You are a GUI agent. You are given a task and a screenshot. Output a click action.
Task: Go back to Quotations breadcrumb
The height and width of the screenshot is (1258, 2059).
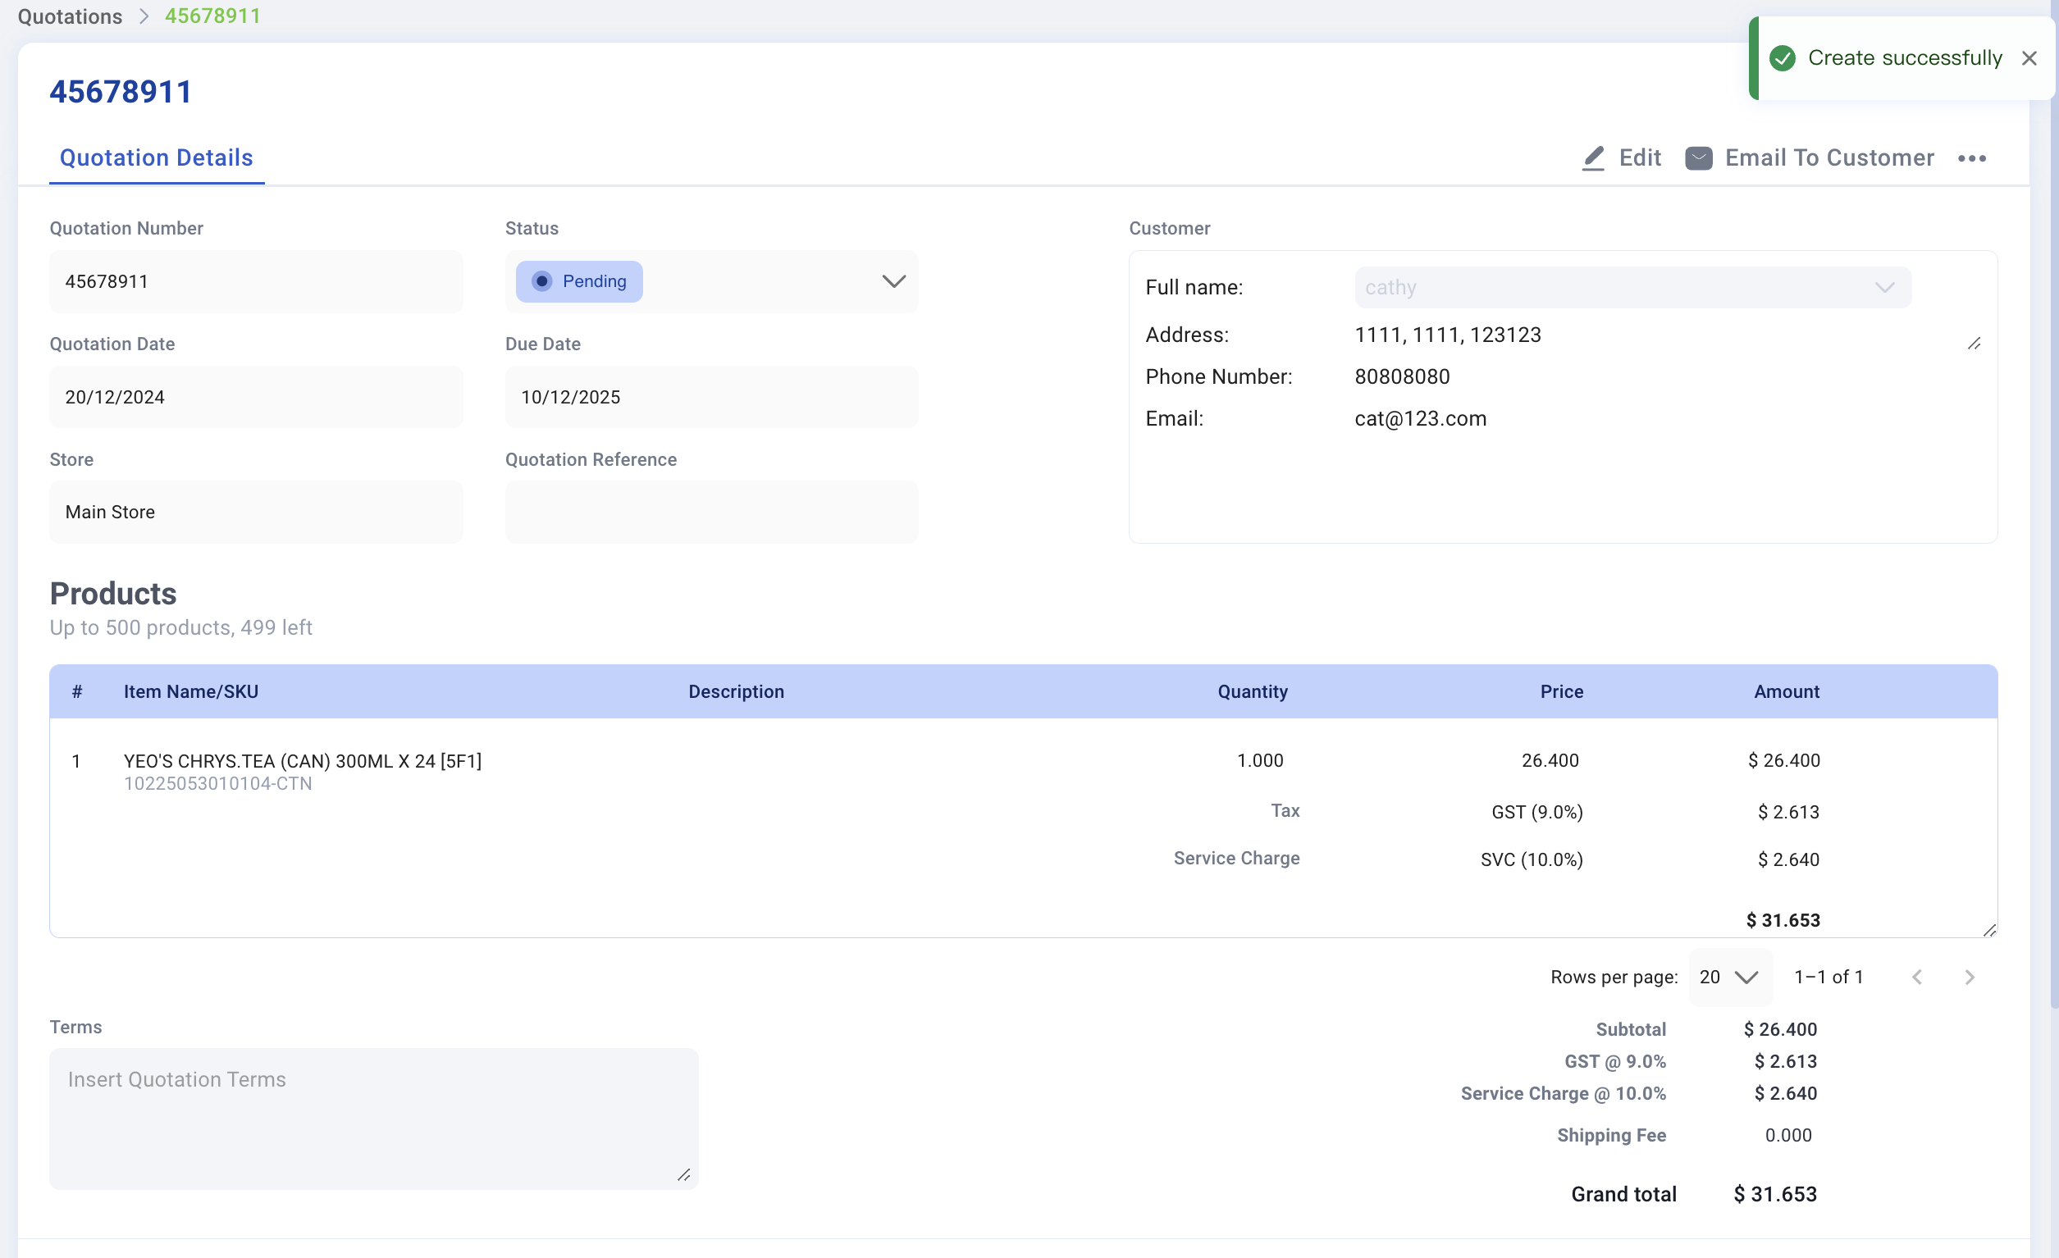[71, 16]
